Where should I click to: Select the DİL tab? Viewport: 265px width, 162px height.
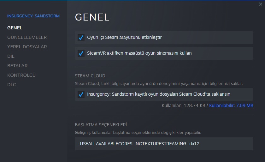[x=11, y=56]
